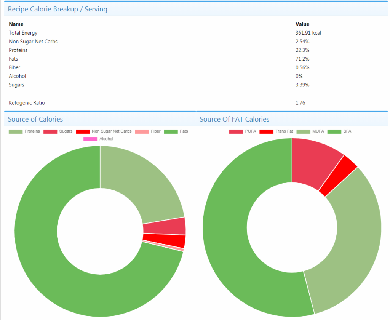
Task: Select the Non Sugar Net Carbs row label
Action: click(x=33, y=42)
